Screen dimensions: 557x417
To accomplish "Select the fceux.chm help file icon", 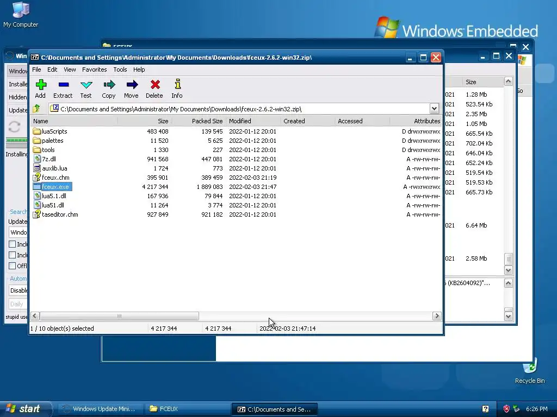I will pyautogui.click(x=37, y=178).
